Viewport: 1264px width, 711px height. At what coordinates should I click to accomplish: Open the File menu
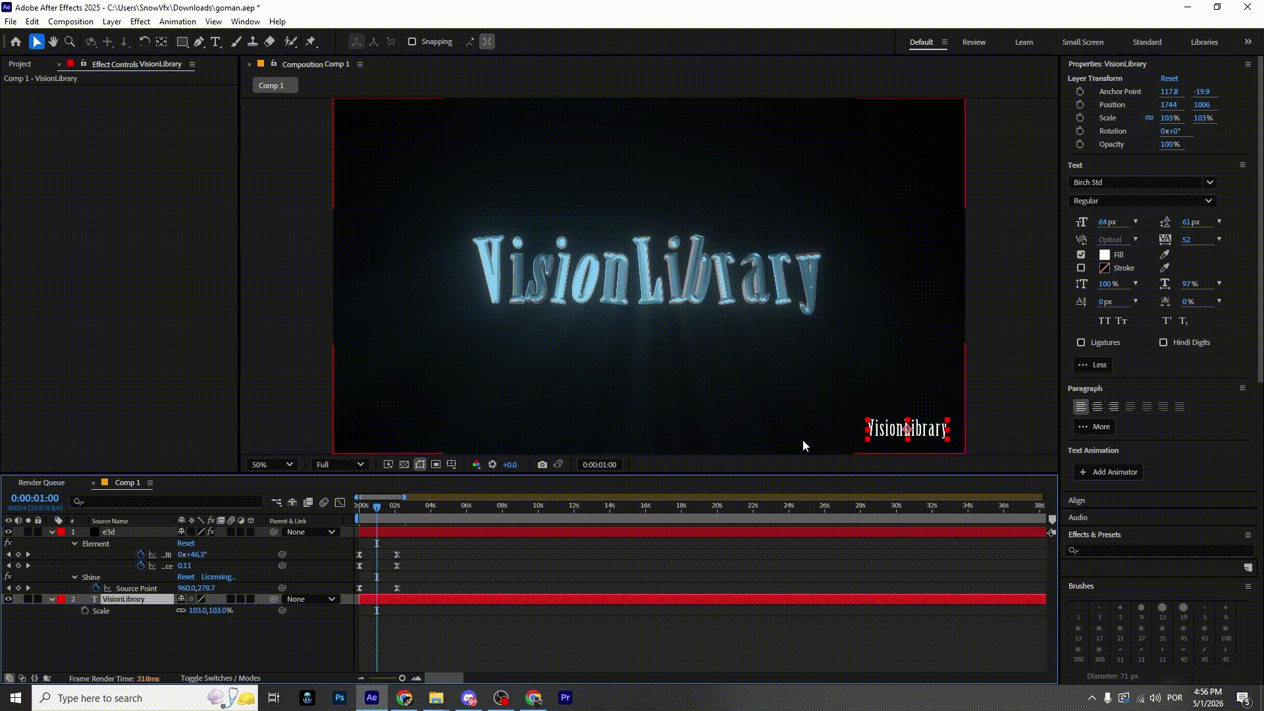click(11, 22)
